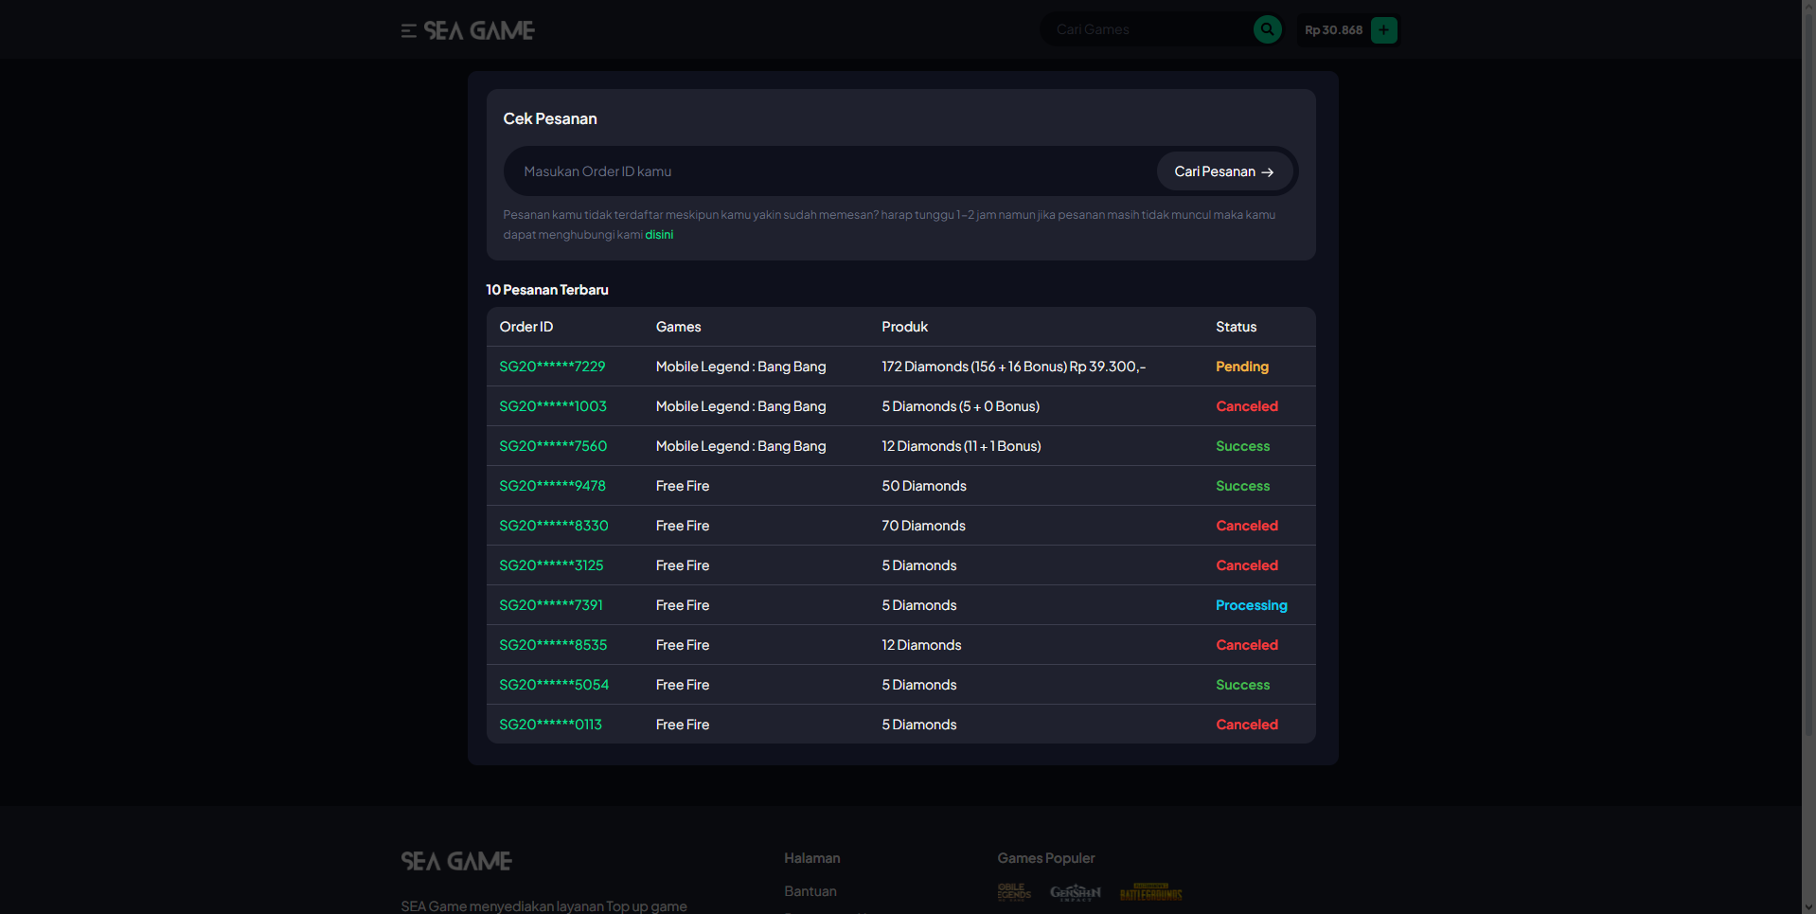Open the Bantuan footer link
Image resolution: width=1816 pixels, height=914 pixels.
[x=810, y=891]
